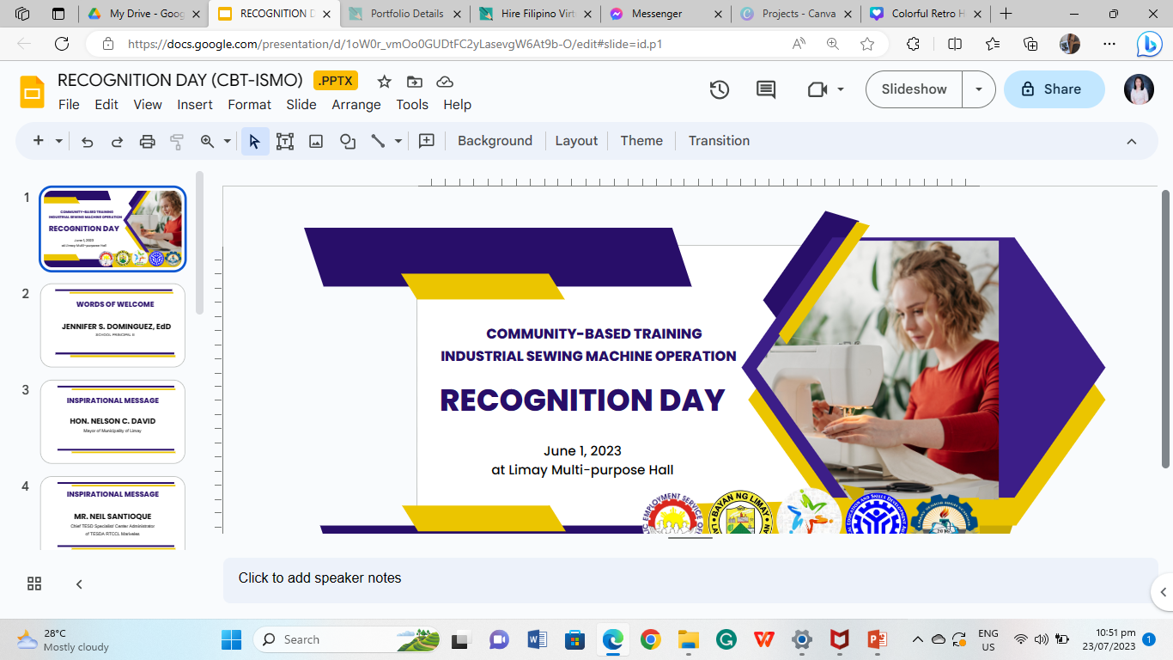Screen dimensions: 1173x660
Task: Click the Insert image tool
Action: coord(316,142)
